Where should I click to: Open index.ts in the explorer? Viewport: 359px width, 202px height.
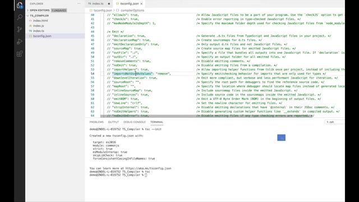tap(39, 31)
